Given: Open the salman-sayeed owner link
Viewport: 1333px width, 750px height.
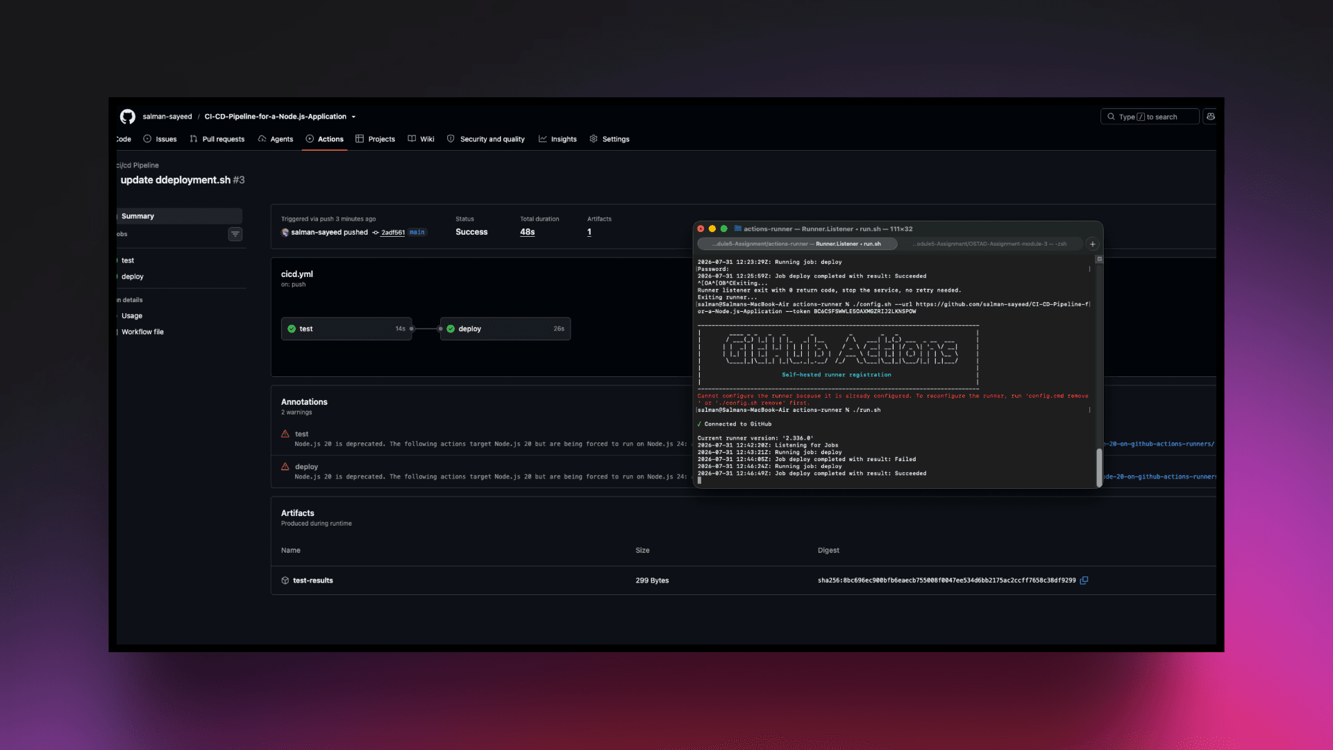Looking at the screenshot, I should 167,117.
